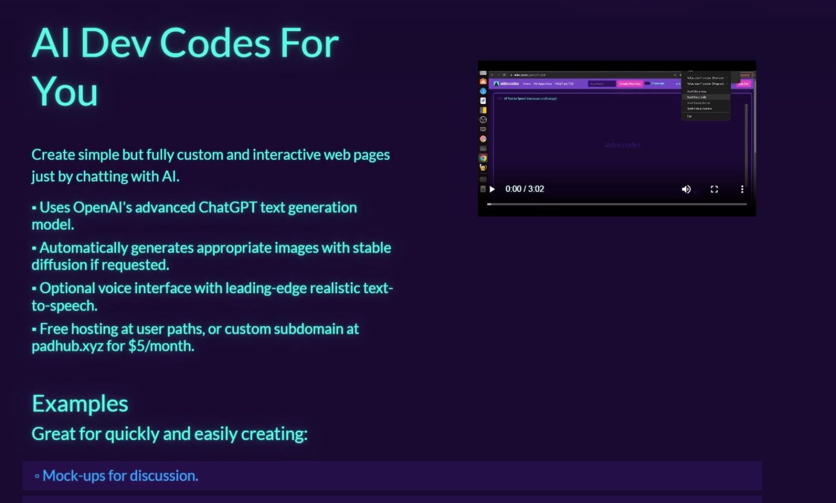Viewport: 836px width, 503px height.
Task: Play the embedded demo video
Action: [x=492, y=189]
